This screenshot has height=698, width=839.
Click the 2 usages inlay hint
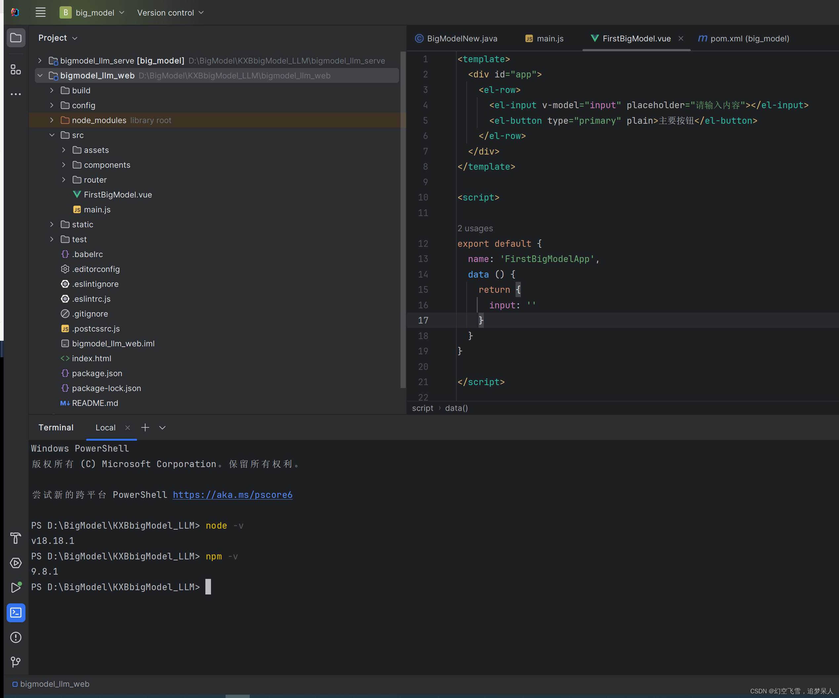(x=475, y=228)
